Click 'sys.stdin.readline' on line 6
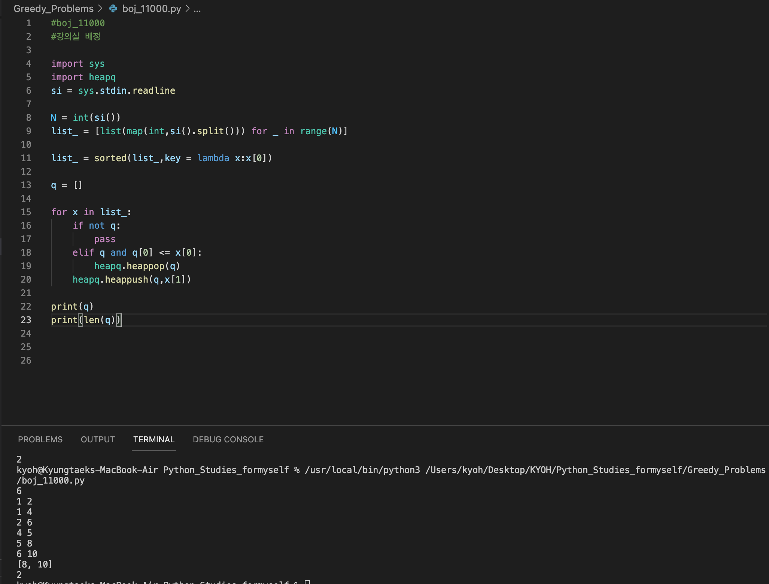The width and height of the screenshot is (769, 584). tap(127, 91)
